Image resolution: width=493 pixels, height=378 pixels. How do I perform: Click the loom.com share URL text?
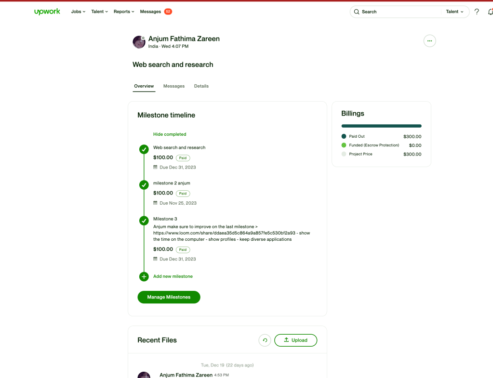224,233
